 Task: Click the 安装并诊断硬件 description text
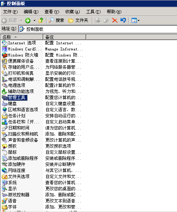coord(60,164)
